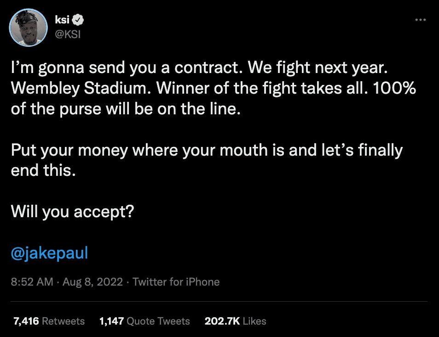Click the blue verified checkmark badge
Screen dimensions: 439x337
(x=78, y=20)
